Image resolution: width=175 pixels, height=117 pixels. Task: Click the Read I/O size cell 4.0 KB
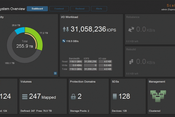105,61
